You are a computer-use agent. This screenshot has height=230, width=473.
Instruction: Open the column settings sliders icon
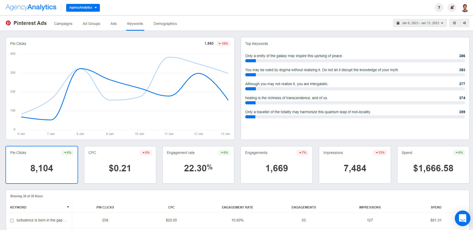pos(454,23)
